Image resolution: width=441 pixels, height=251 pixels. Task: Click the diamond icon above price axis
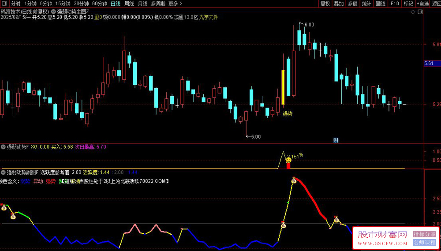(x=413, y=12)
